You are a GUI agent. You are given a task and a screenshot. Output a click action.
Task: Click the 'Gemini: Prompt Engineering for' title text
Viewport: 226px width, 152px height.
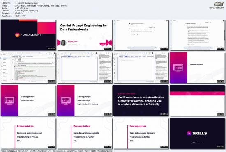click(83, 25)
